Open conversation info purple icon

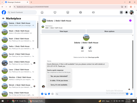[x=130, y=21]
